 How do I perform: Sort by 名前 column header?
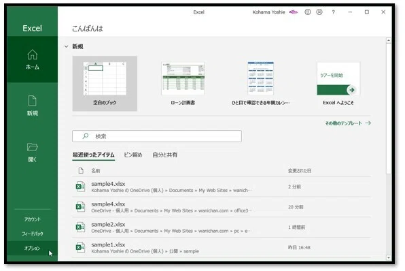pyautogui.click(x=96, y=171)
